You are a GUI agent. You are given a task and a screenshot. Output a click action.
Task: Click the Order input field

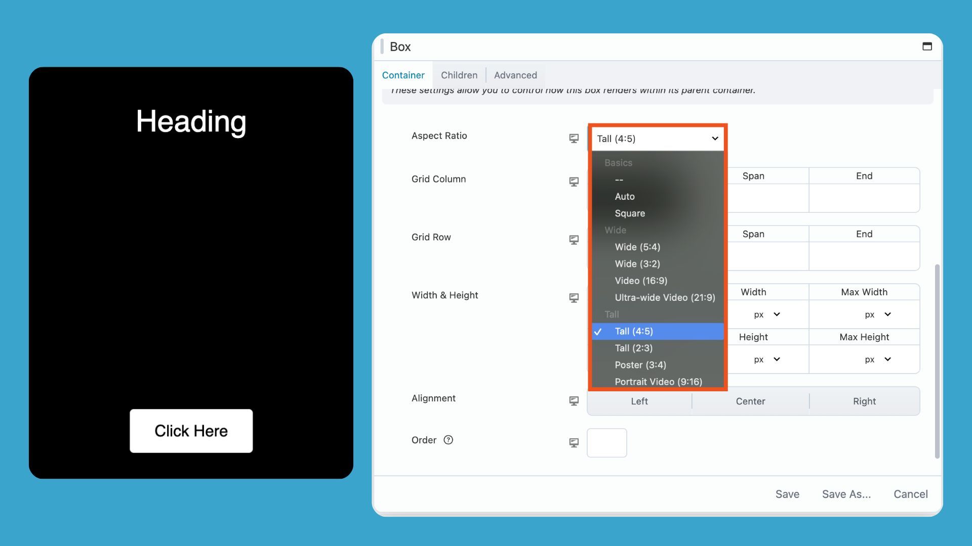606,443
